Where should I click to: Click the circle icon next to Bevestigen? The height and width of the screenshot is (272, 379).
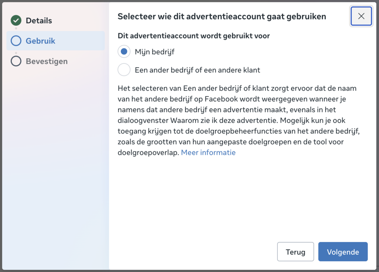[16, 61]
